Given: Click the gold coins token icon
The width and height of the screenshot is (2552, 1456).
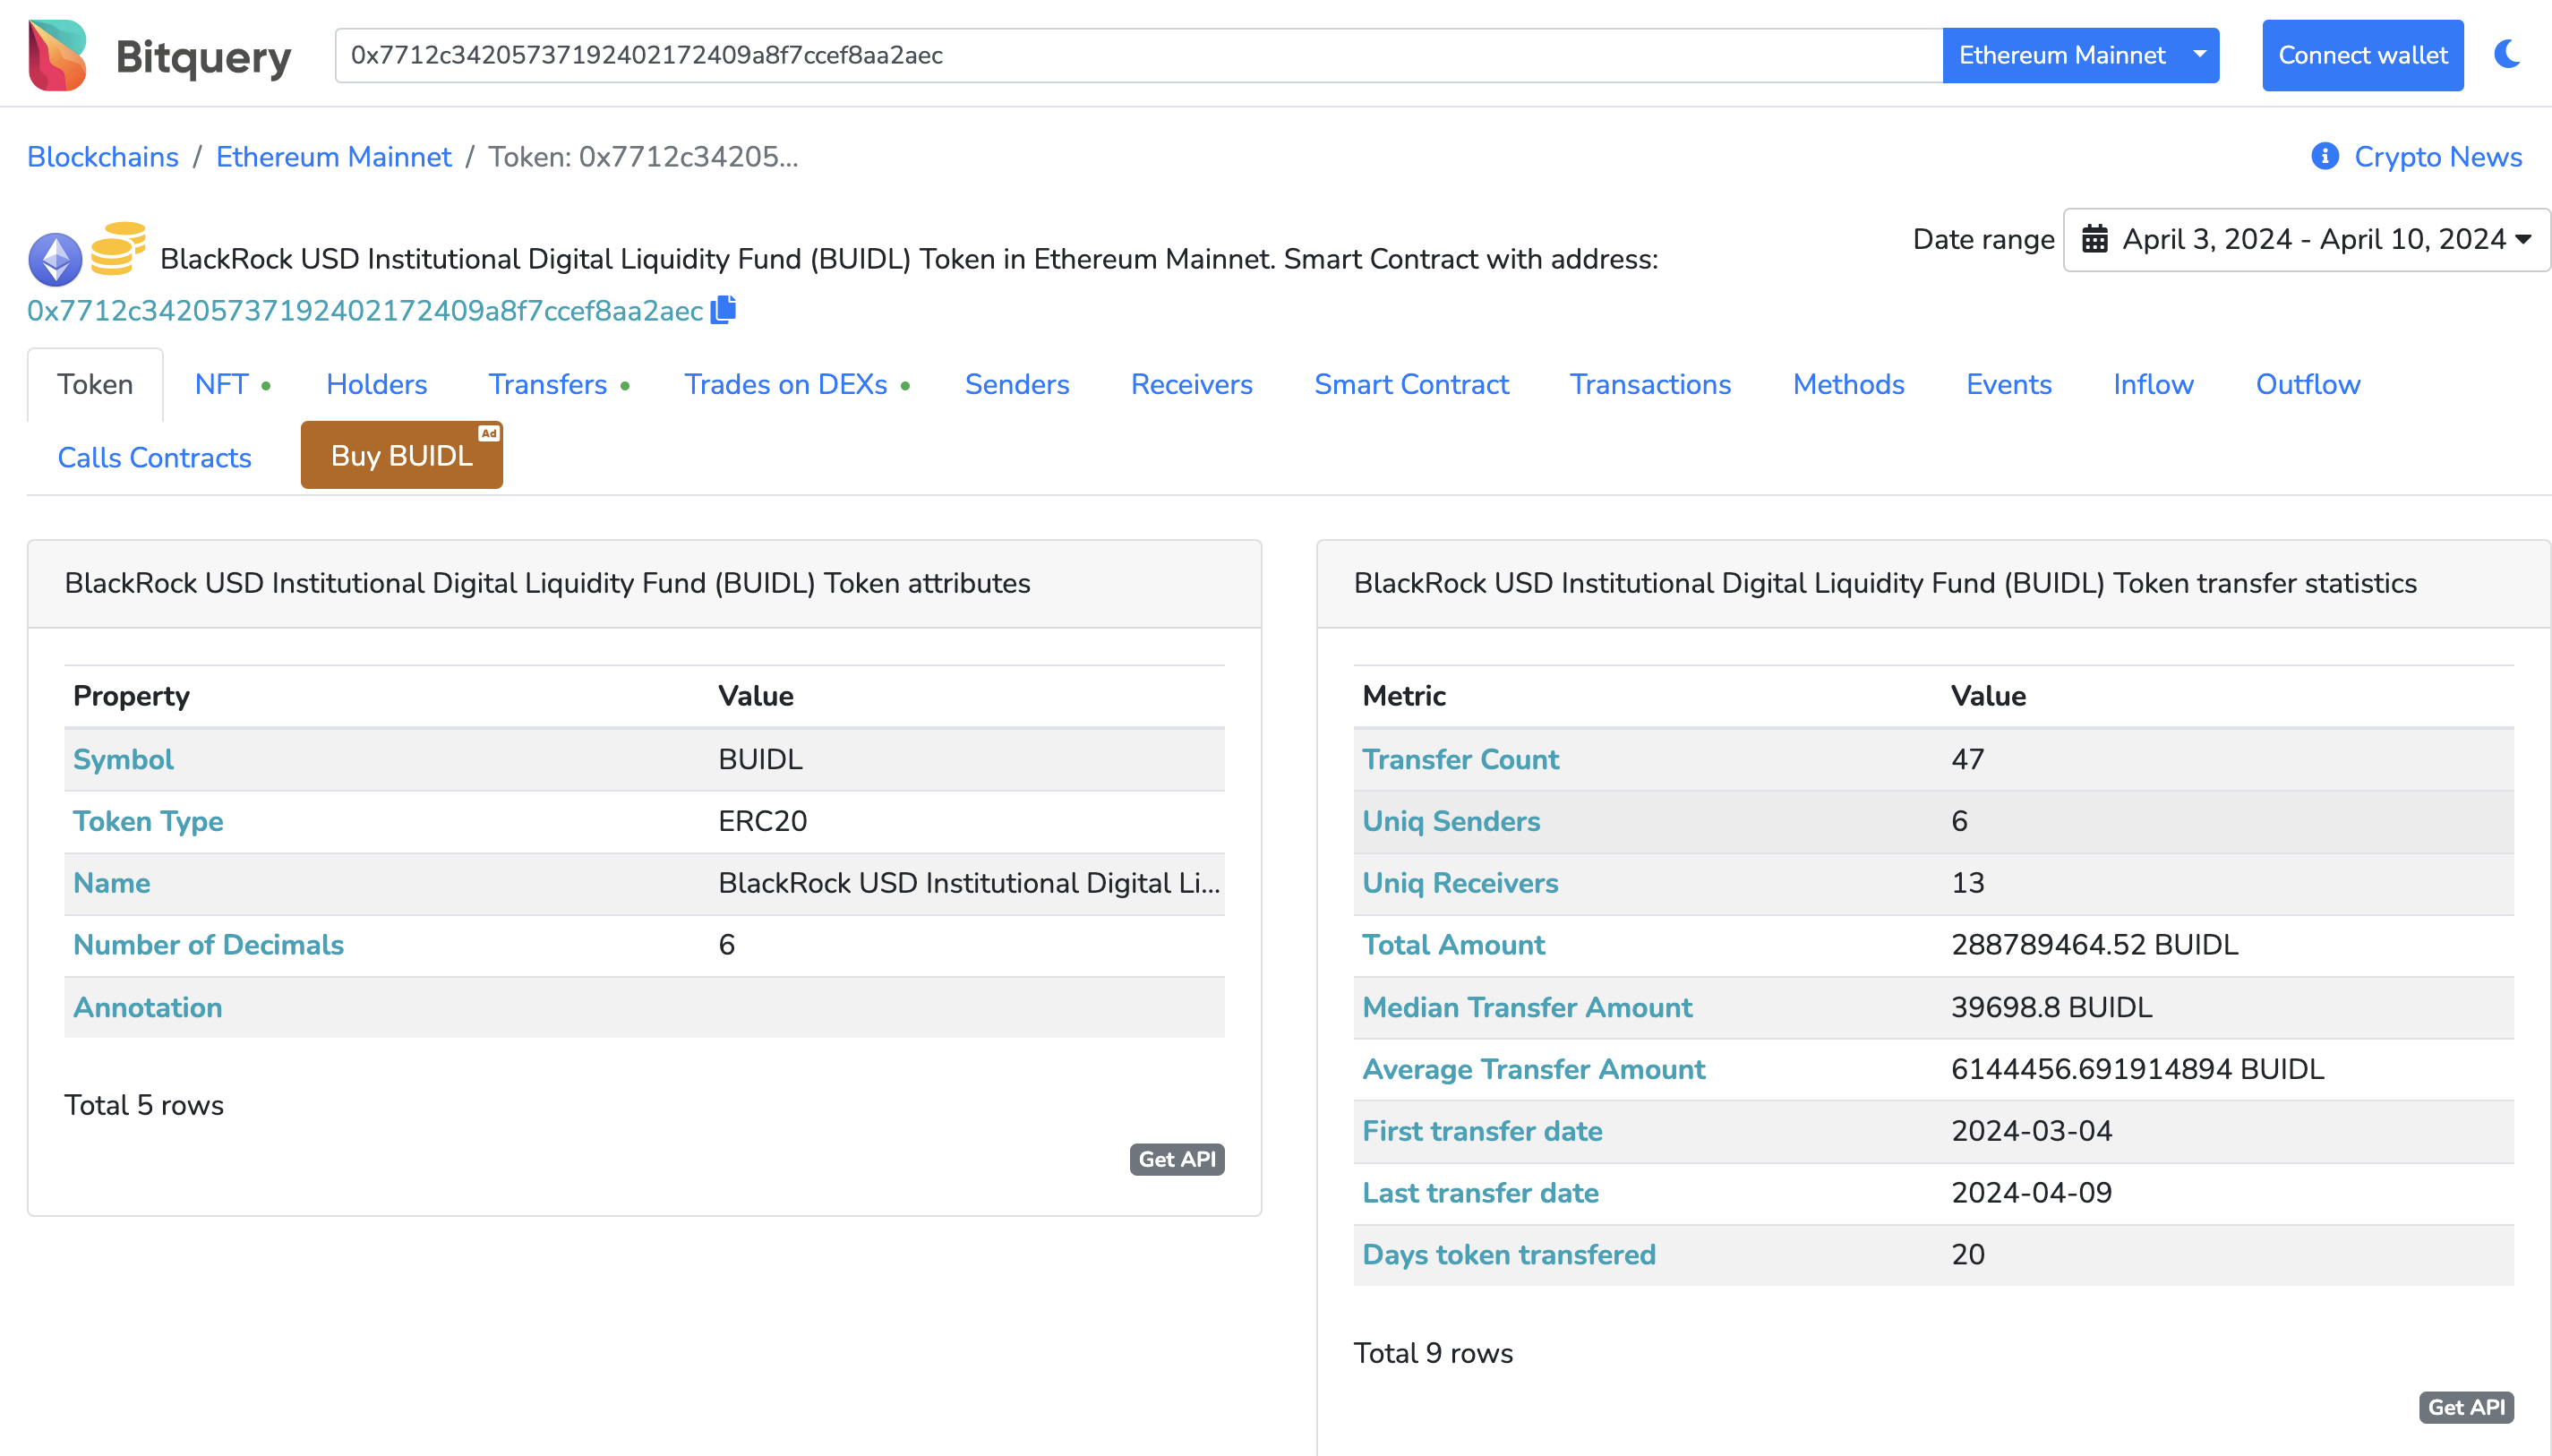Looking at the screenshot, I should 118,248.
